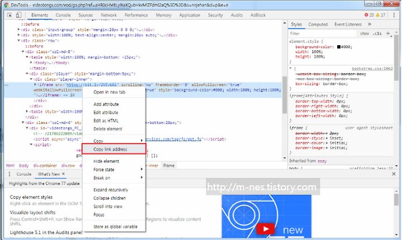Click the Copy element styles heading

31,197
